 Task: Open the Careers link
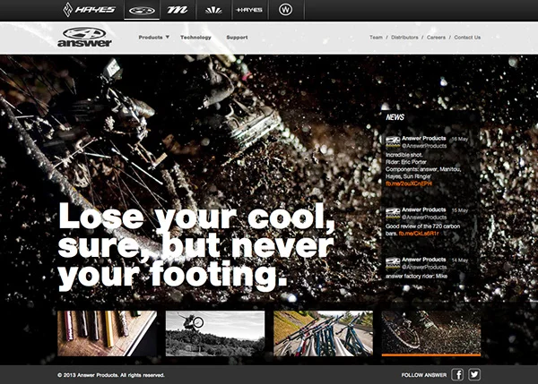436,37
